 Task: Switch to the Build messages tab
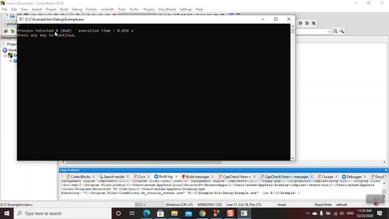tap(198, 177)
